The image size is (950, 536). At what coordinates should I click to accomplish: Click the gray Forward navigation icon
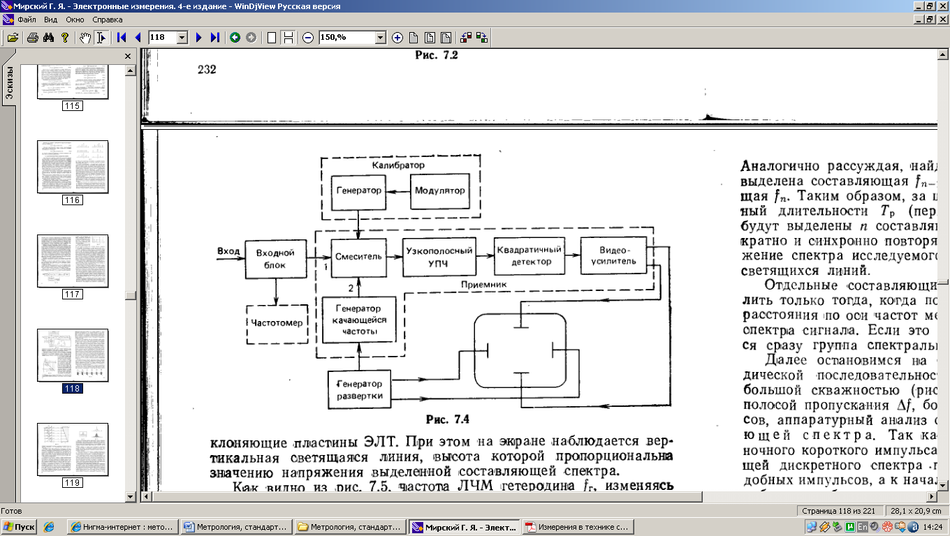point(251,38)
